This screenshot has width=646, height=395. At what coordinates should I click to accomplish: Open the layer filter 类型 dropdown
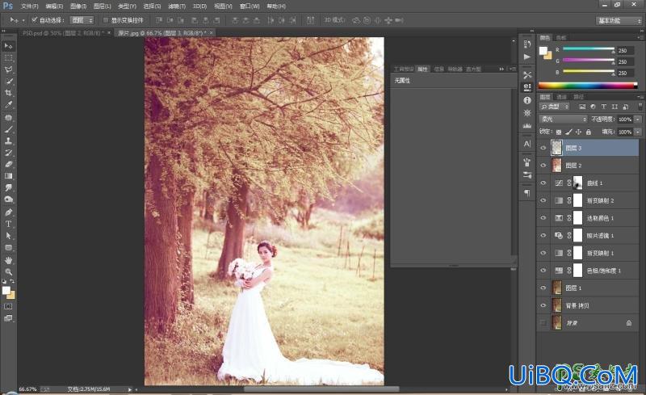[x=555, y=107]
